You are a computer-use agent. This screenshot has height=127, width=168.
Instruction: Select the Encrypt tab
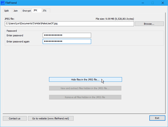(x=27, y=11)
